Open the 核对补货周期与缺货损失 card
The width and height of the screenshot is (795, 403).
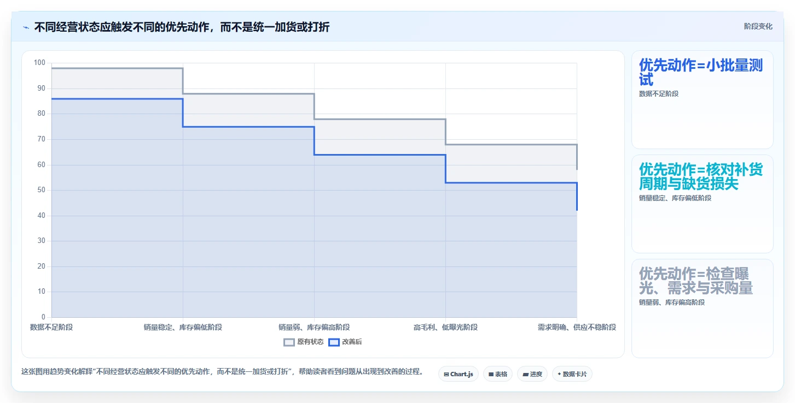(x=703, y=204)
